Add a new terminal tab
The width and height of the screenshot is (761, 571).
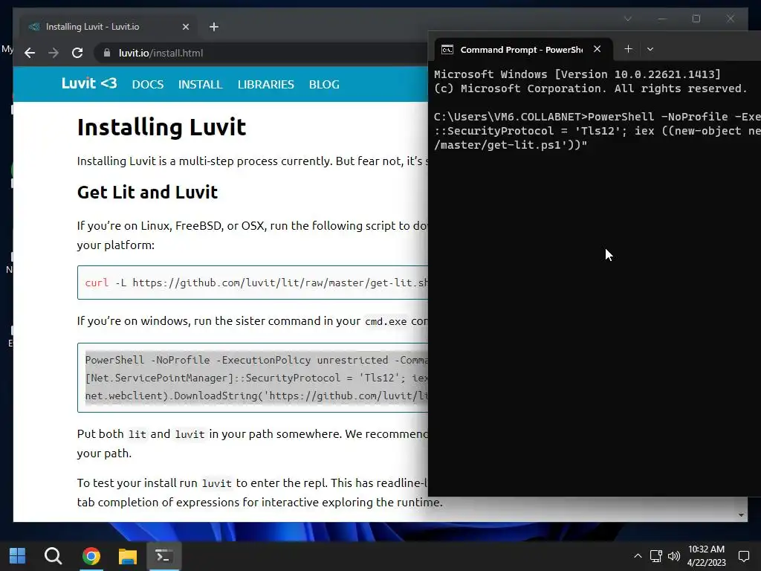tap(628, 49)
